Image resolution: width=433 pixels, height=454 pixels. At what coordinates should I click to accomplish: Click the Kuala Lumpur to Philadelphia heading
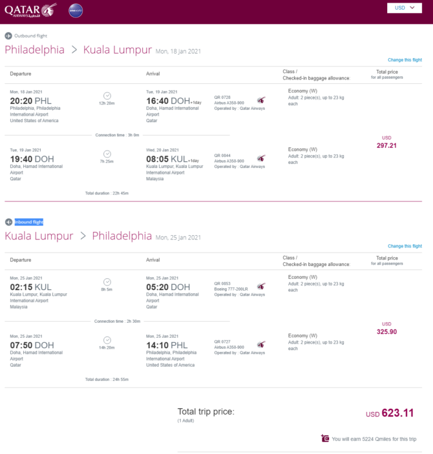click(78, 236)
